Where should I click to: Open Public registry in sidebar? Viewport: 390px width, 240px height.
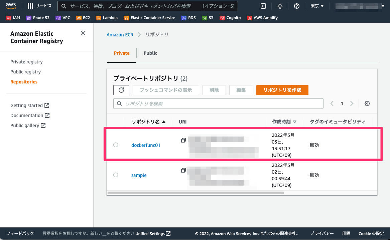[x=25, y=72]
